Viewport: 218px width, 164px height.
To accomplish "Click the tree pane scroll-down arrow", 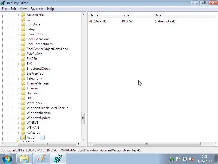I will click(x=83, y=139).
